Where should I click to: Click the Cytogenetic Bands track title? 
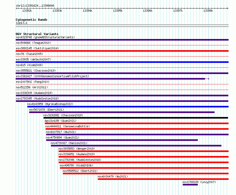click(x=32, y=20)
